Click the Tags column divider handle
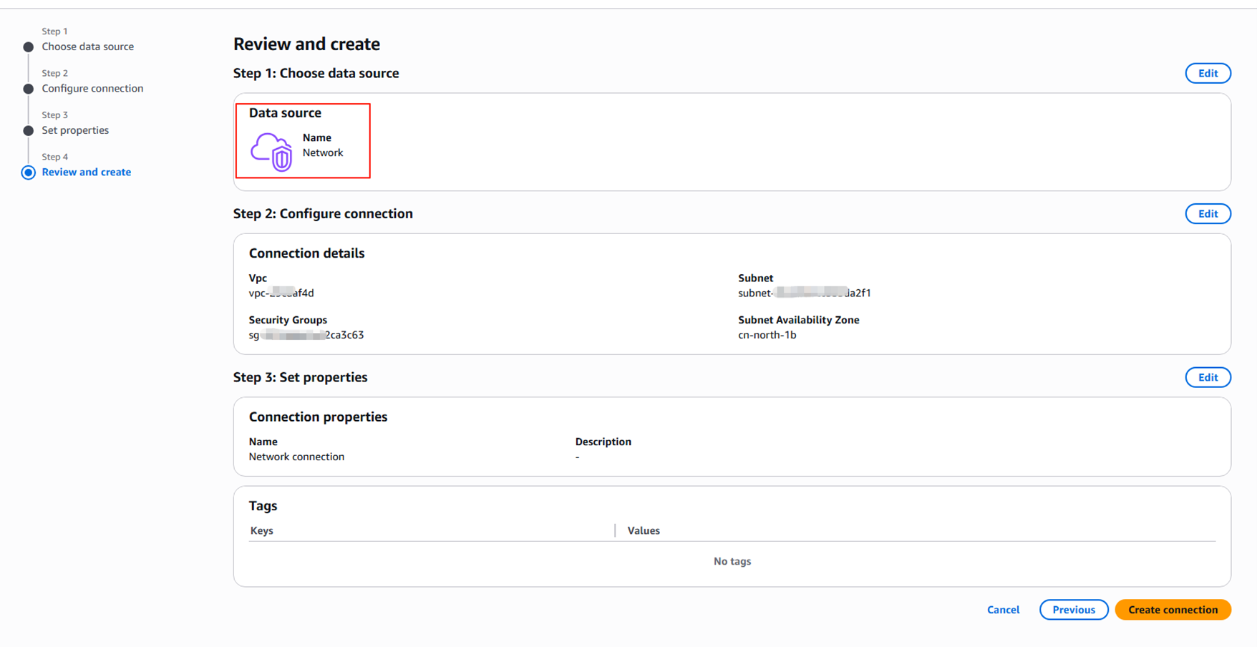The image size is (1257, 647). 615,530
